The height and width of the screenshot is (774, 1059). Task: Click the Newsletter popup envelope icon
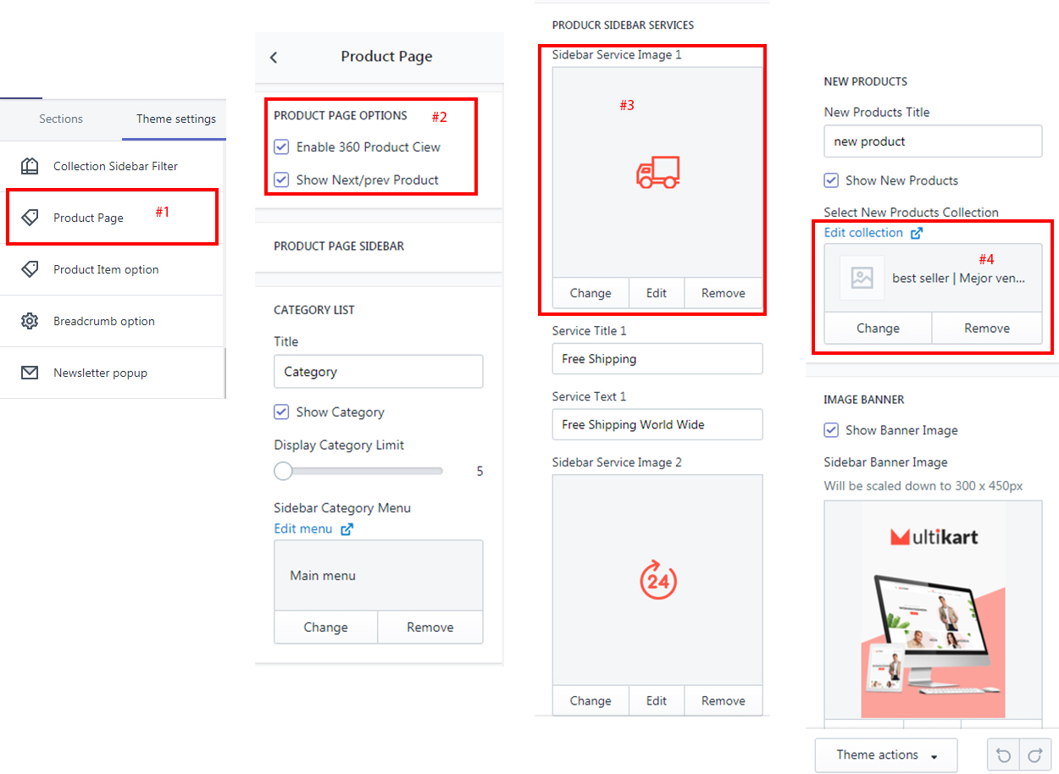(30, 373)
